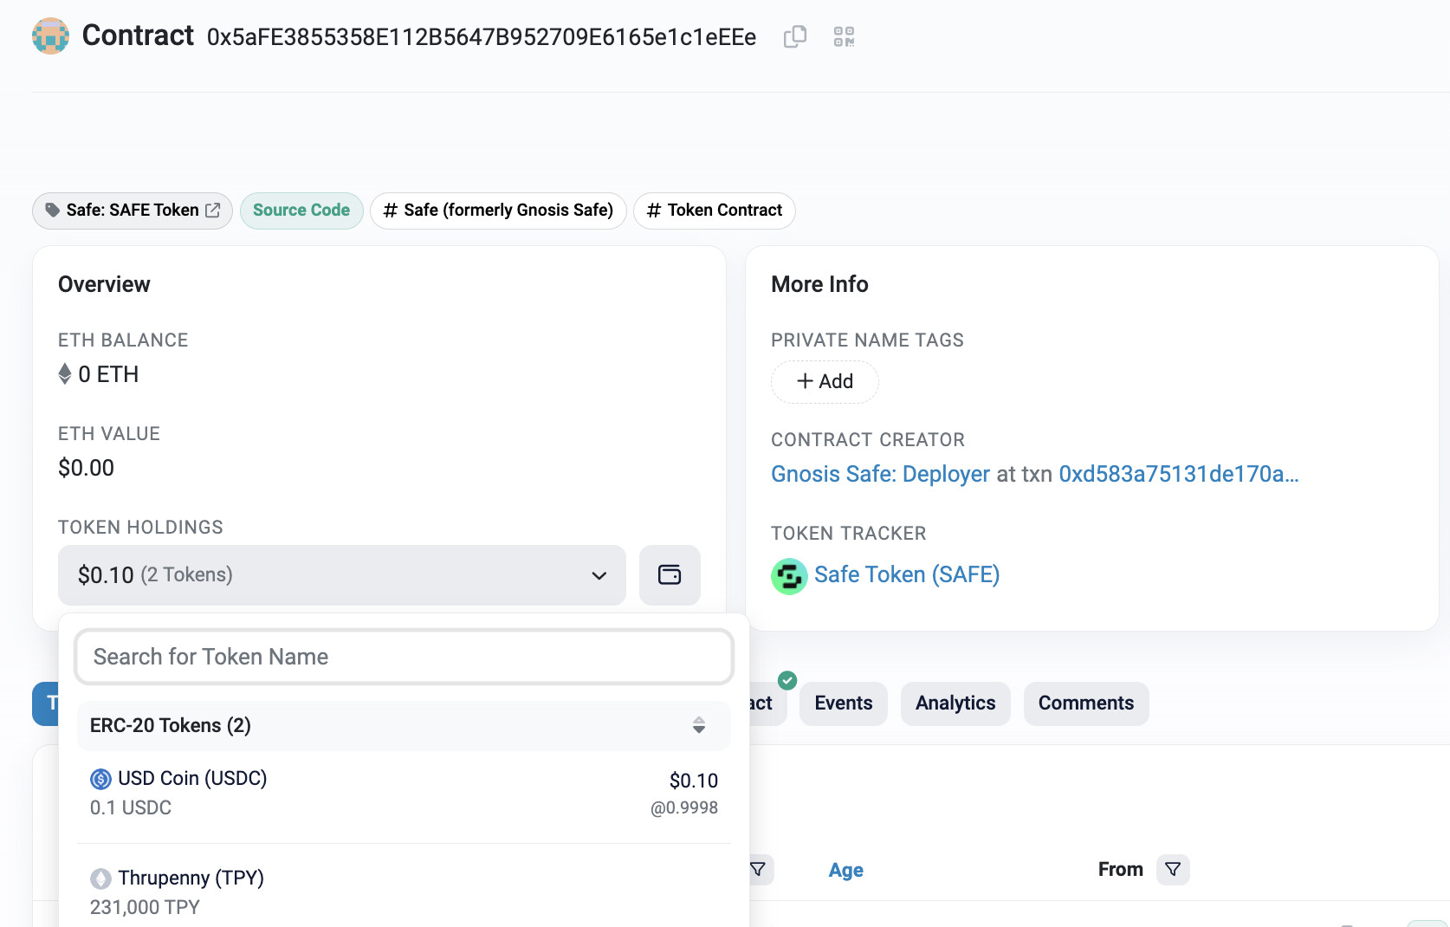
Task: Switch to the Analytics tab
Action: coord(955,703)
